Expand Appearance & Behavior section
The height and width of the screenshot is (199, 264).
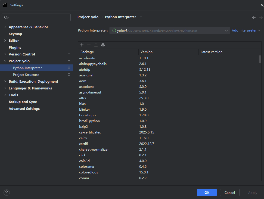(x=5, y=27)
